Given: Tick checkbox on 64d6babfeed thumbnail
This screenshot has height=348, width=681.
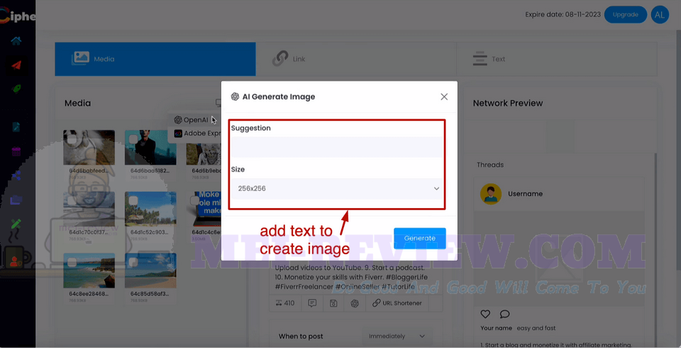Looking at the screenshot, I should [x=72, y=138].
